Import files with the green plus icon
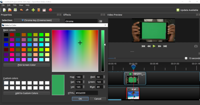Image resolution: width=200 pixels, height=105 pixels. coord(33,10)
